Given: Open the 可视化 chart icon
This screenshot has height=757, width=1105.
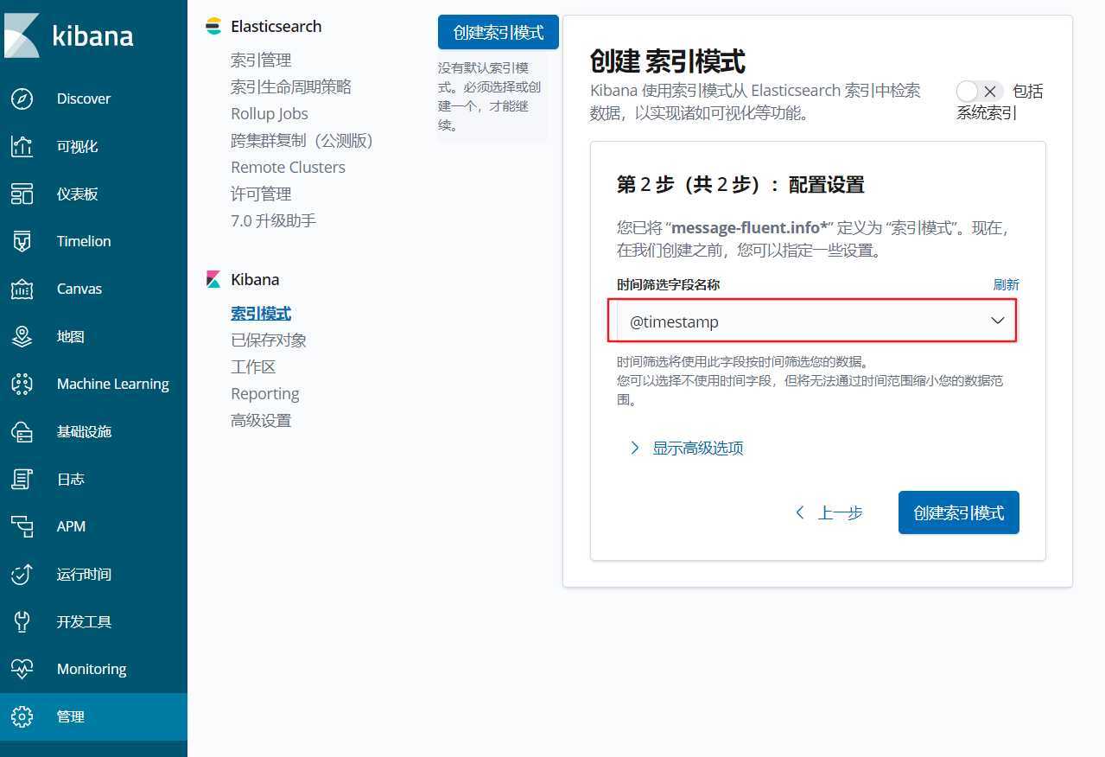Looking at the screenshot, I should pyautogui.click(x=22, y=146).
